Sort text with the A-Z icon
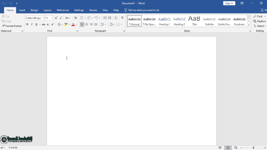Viewport: 267px width, 150px height. click(x=116, y=18)
